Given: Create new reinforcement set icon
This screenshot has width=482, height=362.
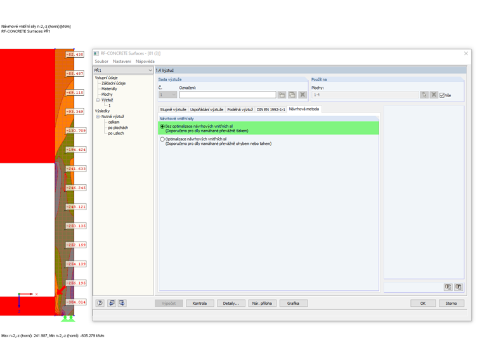Looking at the screenshot, I should click(282, 95).
